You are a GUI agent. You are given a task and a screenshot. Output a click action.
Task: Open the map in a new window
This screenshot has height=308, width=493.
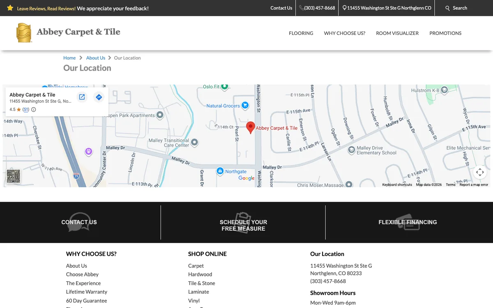(x=82, y=97)
